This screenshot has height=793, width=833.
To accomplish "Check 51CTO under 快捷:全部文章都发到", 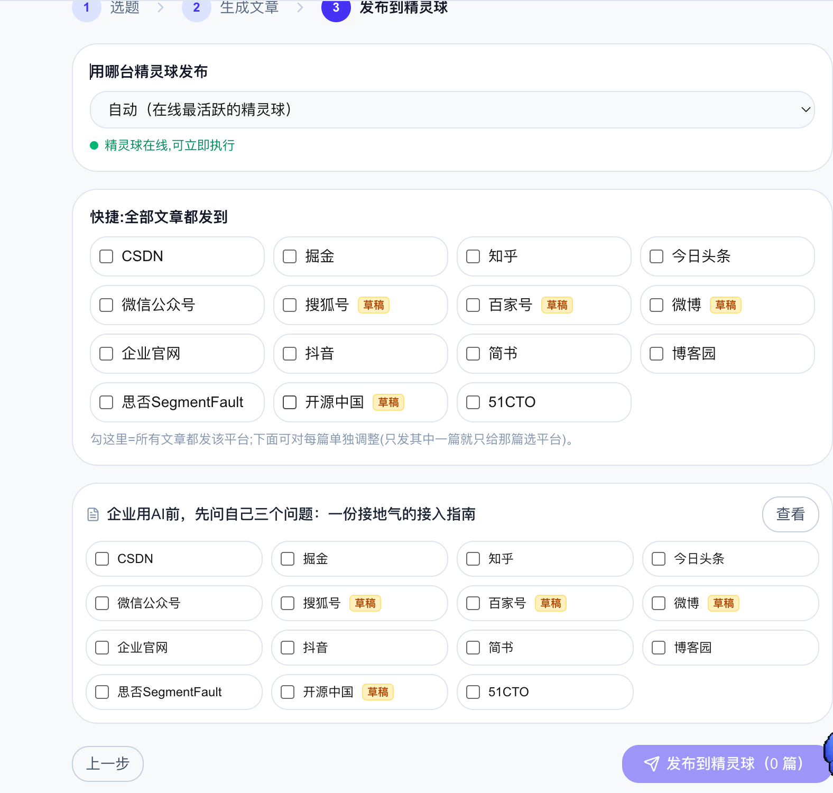I will point(473,402).
